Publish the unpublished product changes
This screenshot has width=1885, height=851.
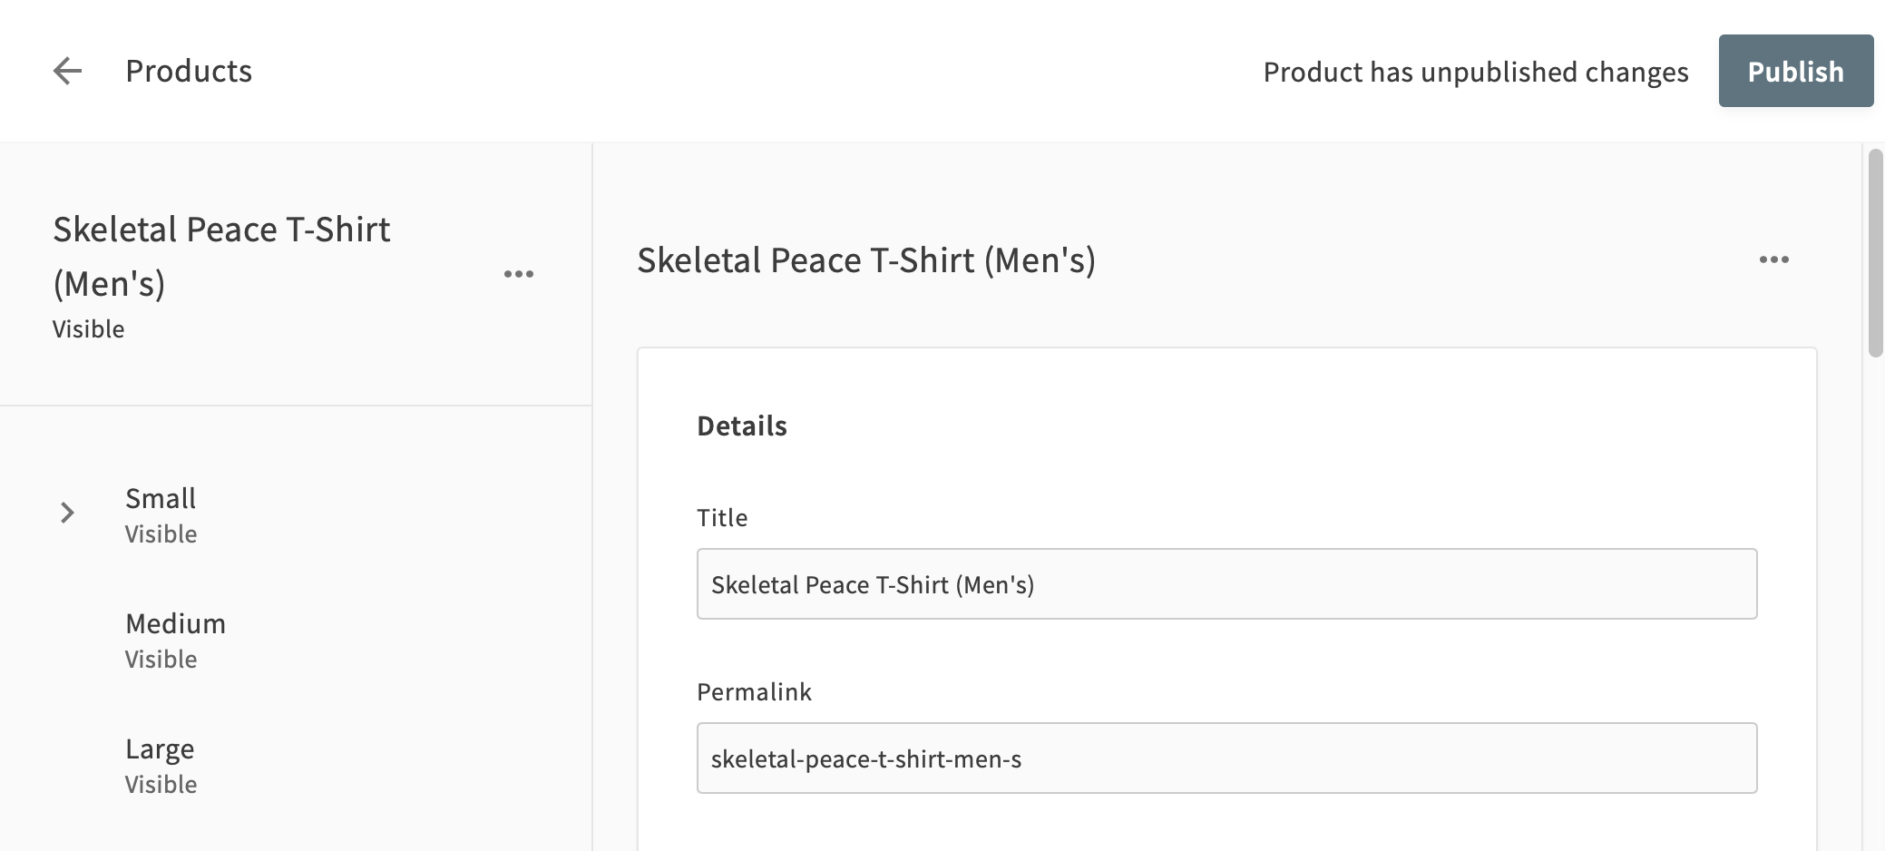click(x=1795, y=71)
